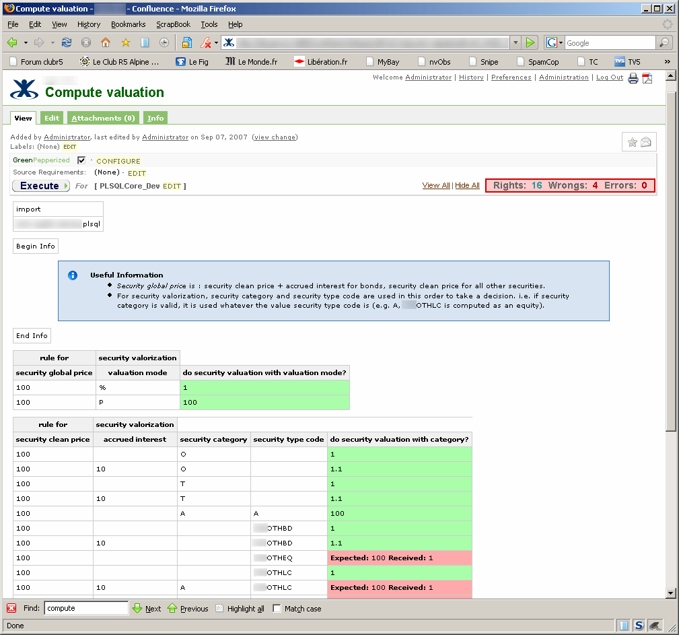679x635 pixels.
Task: Click the printer icon for printable view
Action: 633,78
